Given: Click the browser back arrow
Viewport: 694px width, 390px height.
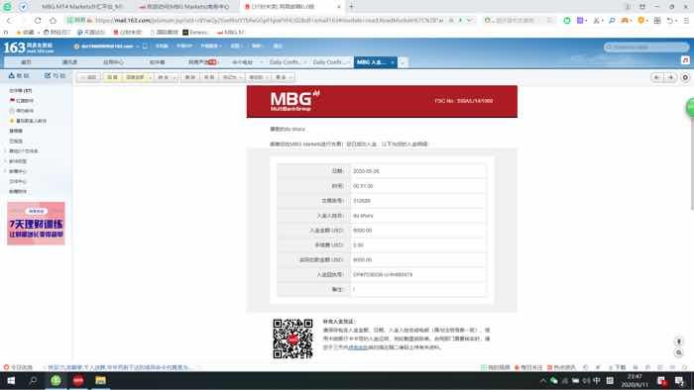Looking at the screenshot, I should 9,21.
